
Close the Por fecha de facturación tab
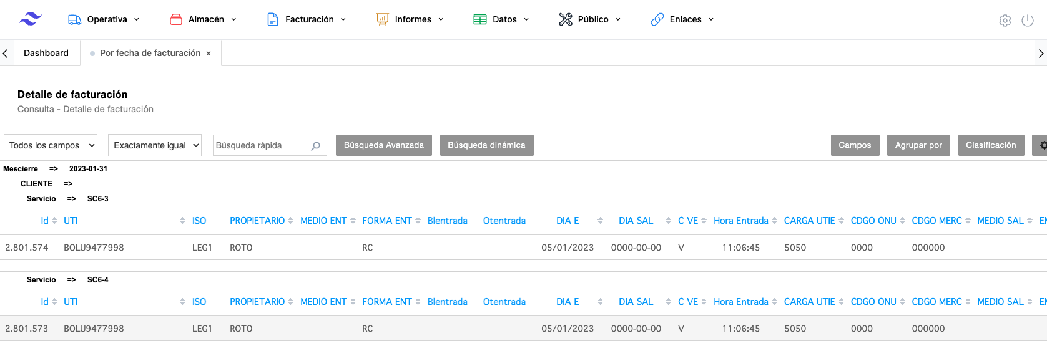click(x=209, y=54)
